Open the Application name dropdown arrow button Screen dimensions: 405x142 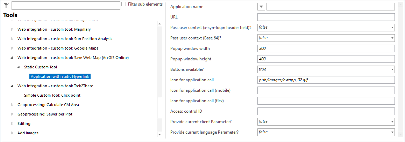[x=261, y=7]
